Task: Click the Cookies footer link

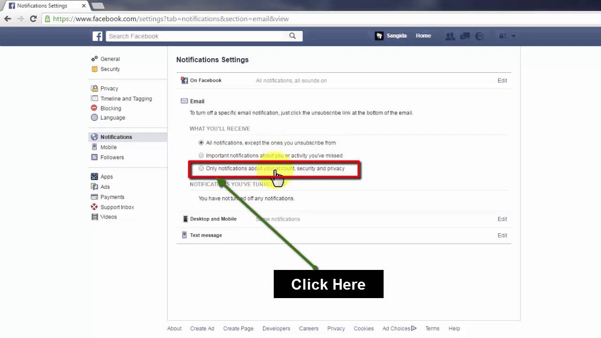Action: click(x=364, y=329)
